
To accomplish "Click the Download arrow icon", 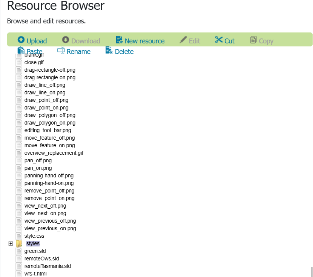I will coord(66,40).
